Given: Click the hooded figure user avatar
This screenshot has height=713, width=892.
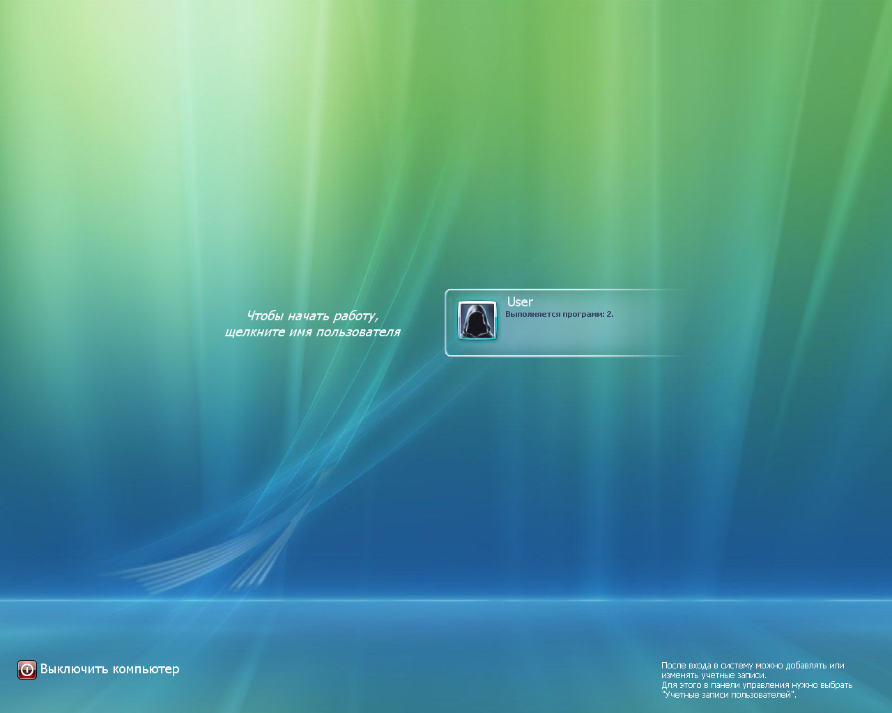Looking at the screenshot, I should 477,320.
